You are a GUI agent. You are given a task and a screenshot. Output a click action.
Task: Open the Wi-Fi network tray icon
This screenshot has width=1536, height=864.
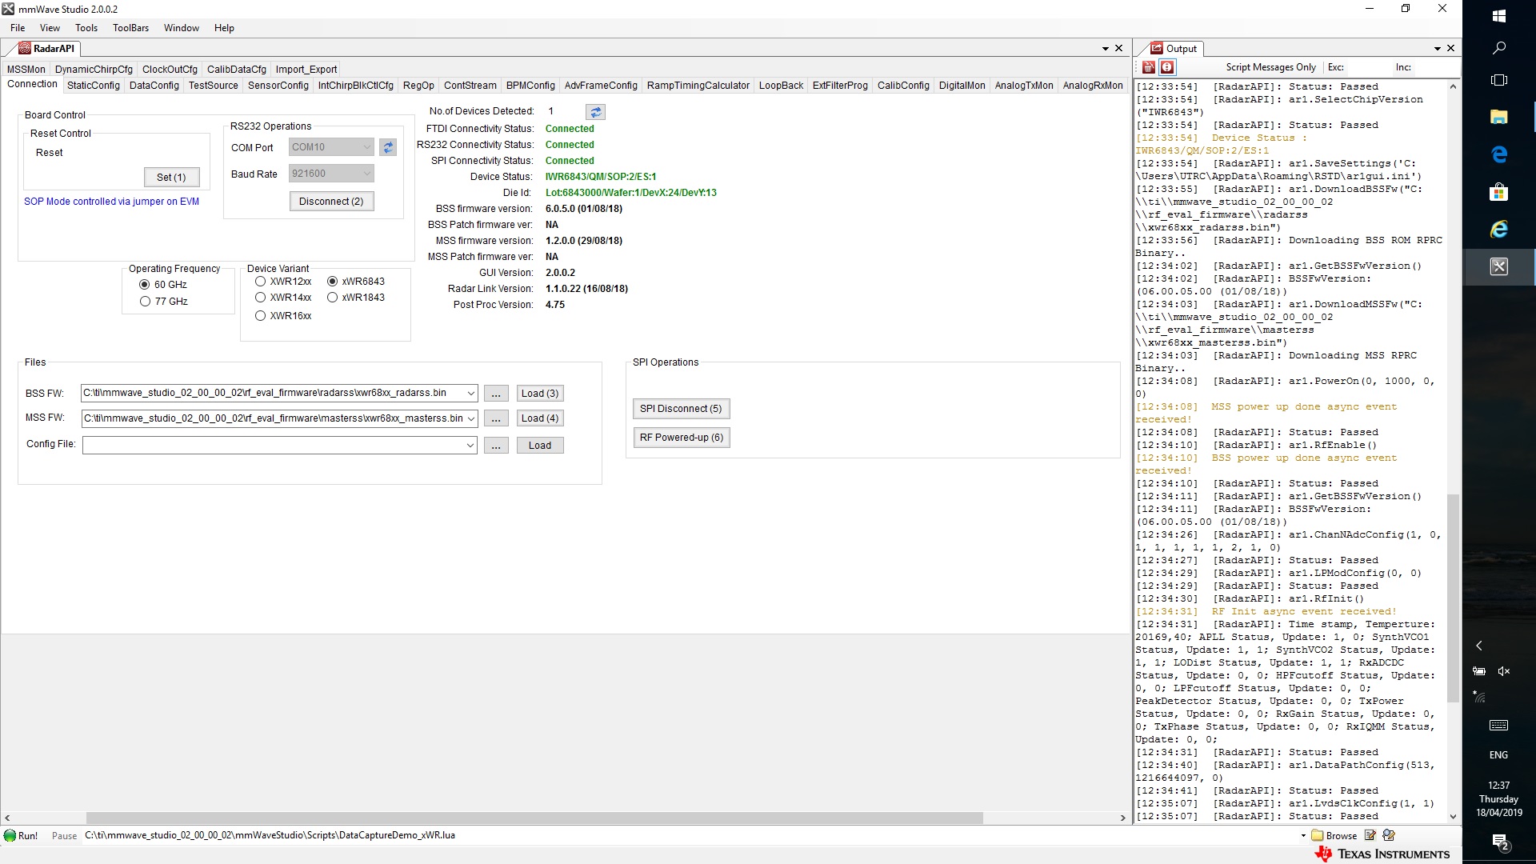point(1479,697)
